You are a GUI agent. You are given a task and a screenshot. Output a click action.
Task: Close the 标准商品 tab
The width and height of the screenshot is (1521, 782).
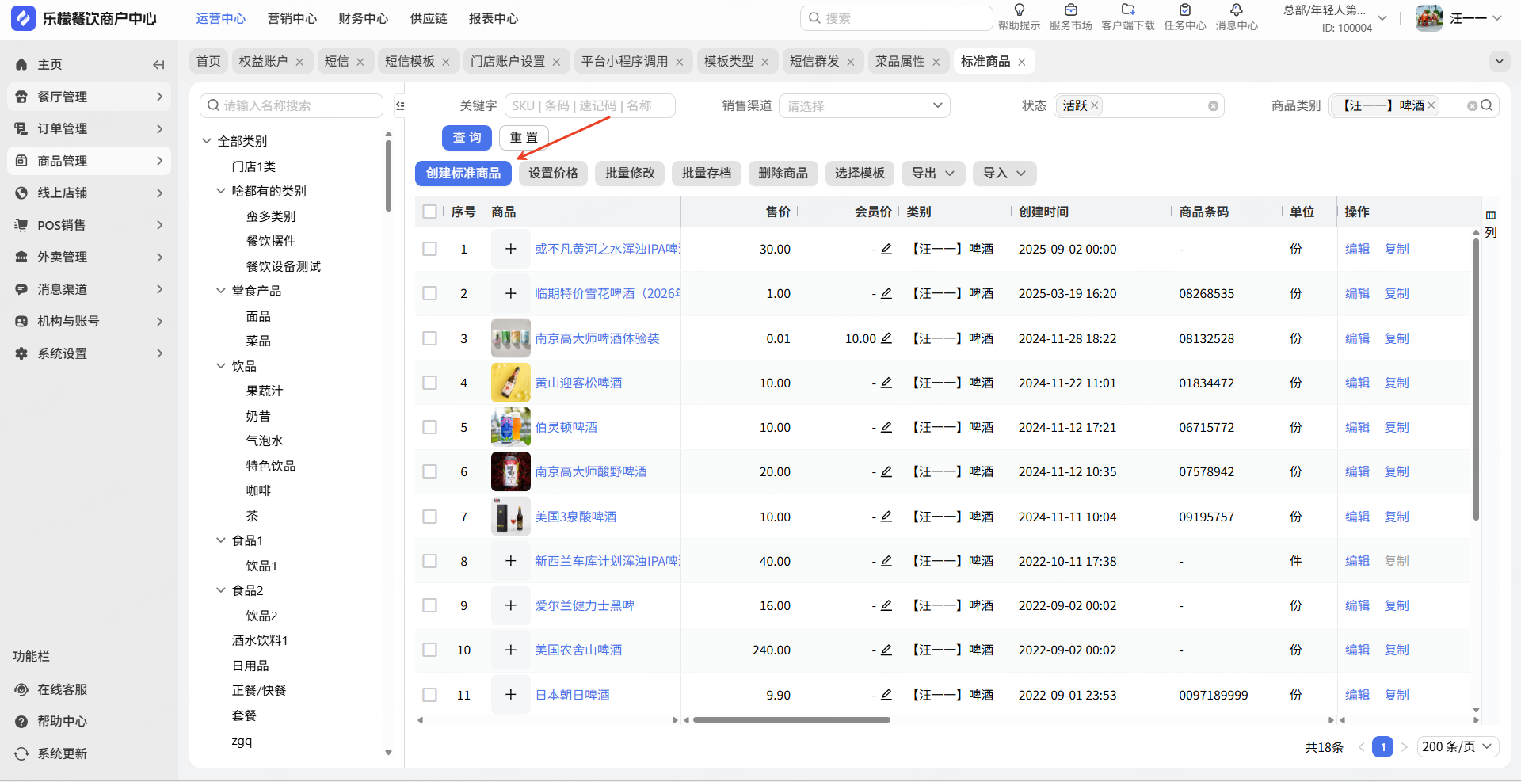(1022, 62)
